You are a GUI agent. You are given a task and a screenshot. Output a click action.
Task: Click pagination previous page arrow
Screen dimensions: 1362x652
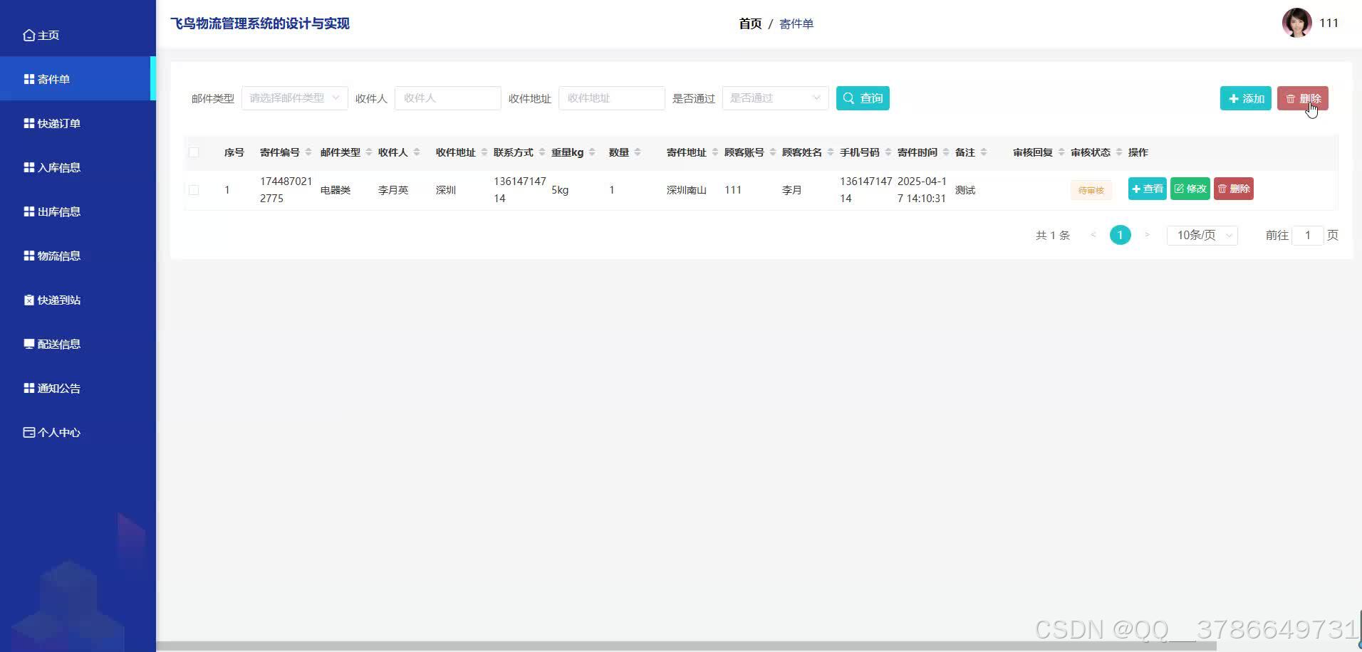(1093, 235)
